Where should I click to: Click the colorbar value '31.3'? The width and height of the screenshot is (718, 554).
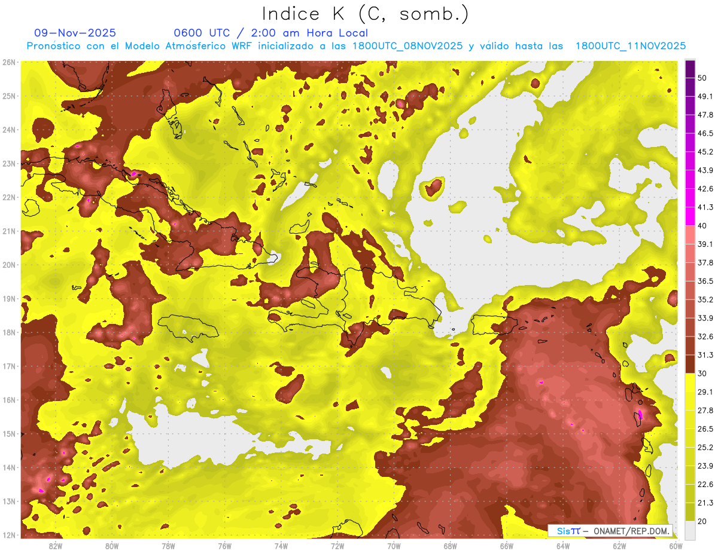[x=705, y=355]
